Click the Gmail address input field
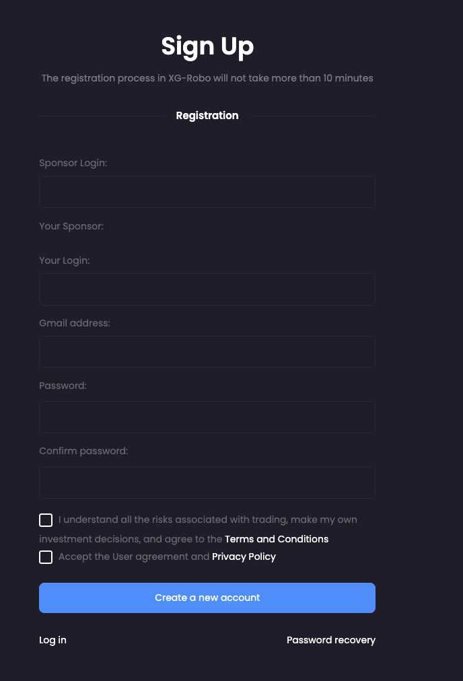 click(207, 352)
